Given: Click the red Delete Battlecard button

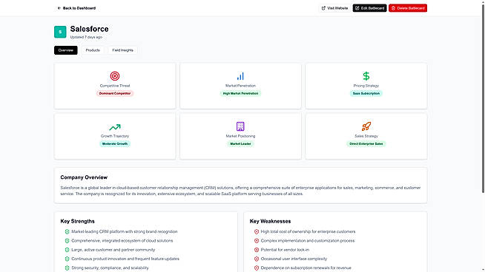Looking at the screenshot, I should (x=408, y=8).
